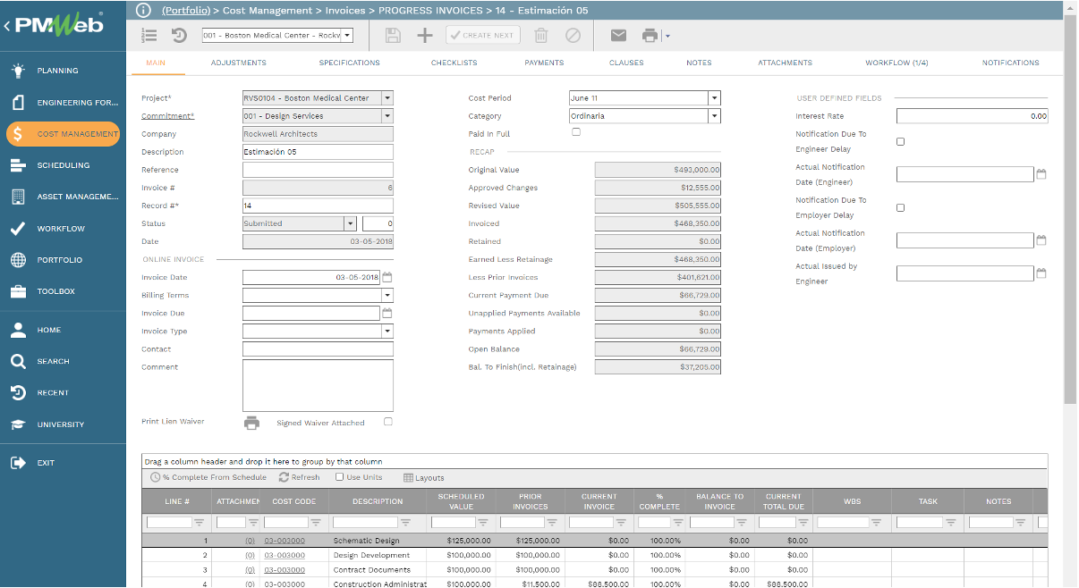
Task: Click the plus icon to add a record
Action: click(x=423, y=35)
